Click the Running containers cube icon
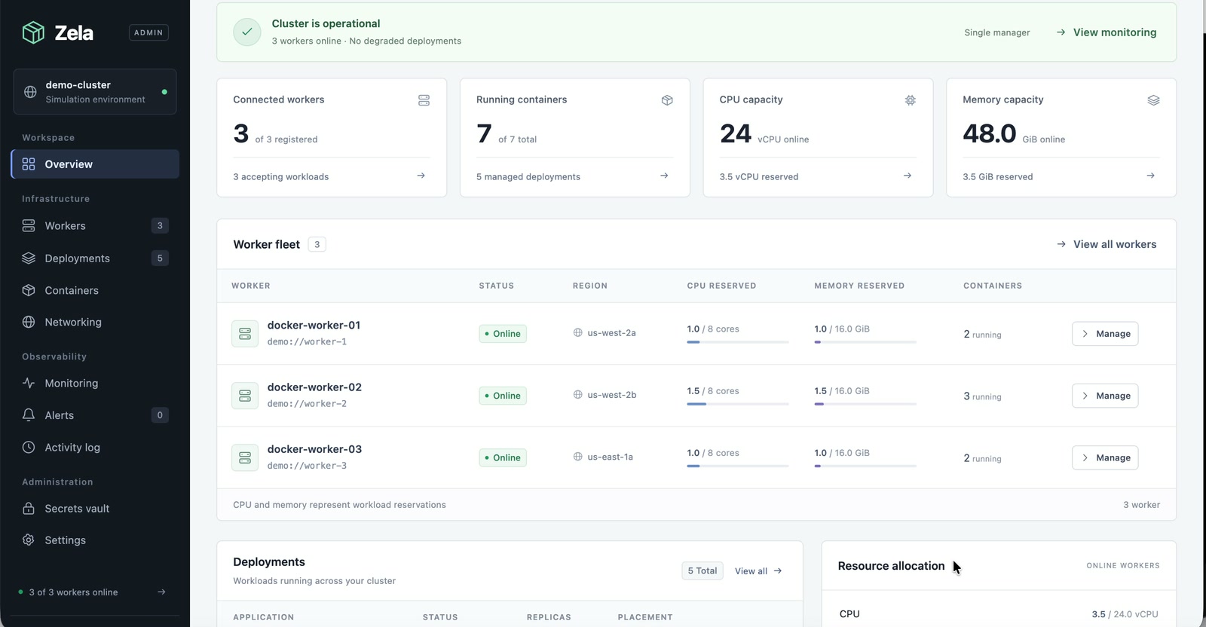Viewport: 1206px width, 627px height. (667, 100)
